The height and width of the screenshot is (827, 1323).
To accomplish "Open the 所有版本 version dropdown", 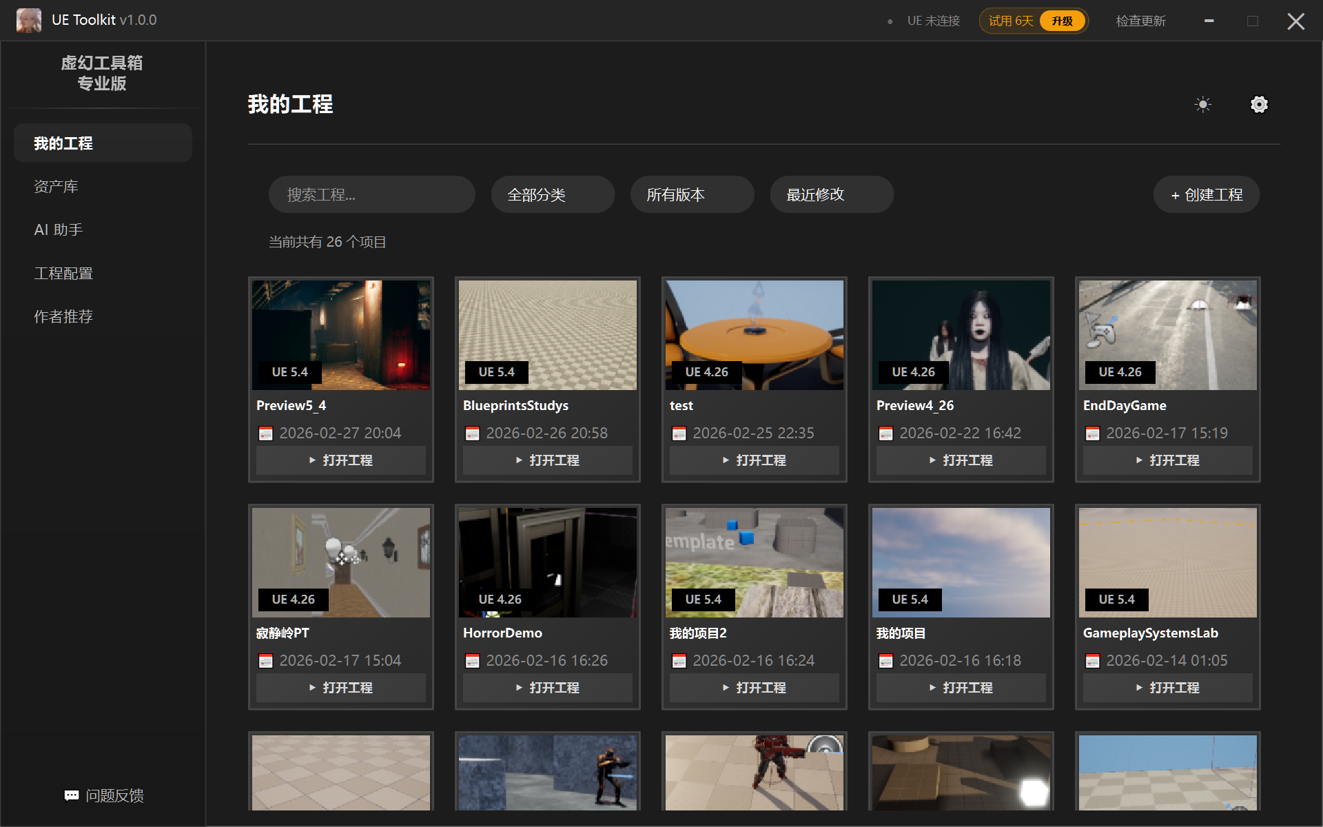I will pos(692,195).
